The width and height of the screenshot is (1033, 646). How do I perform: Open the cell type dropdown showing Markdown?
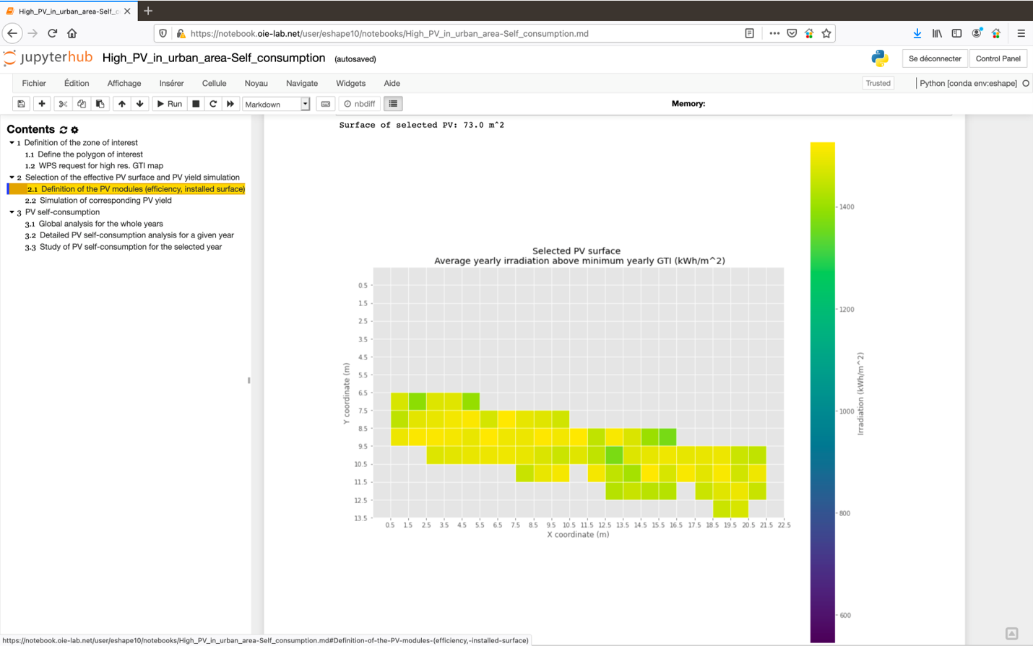click(x=275, y=103)
